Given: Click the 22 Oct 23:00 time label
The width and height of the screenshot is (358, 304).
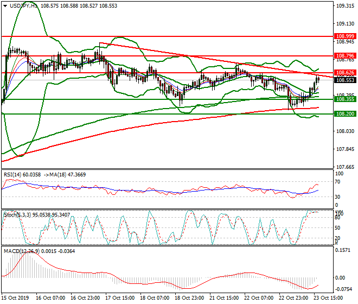Looking at the screenshot, I should point(293,298).
